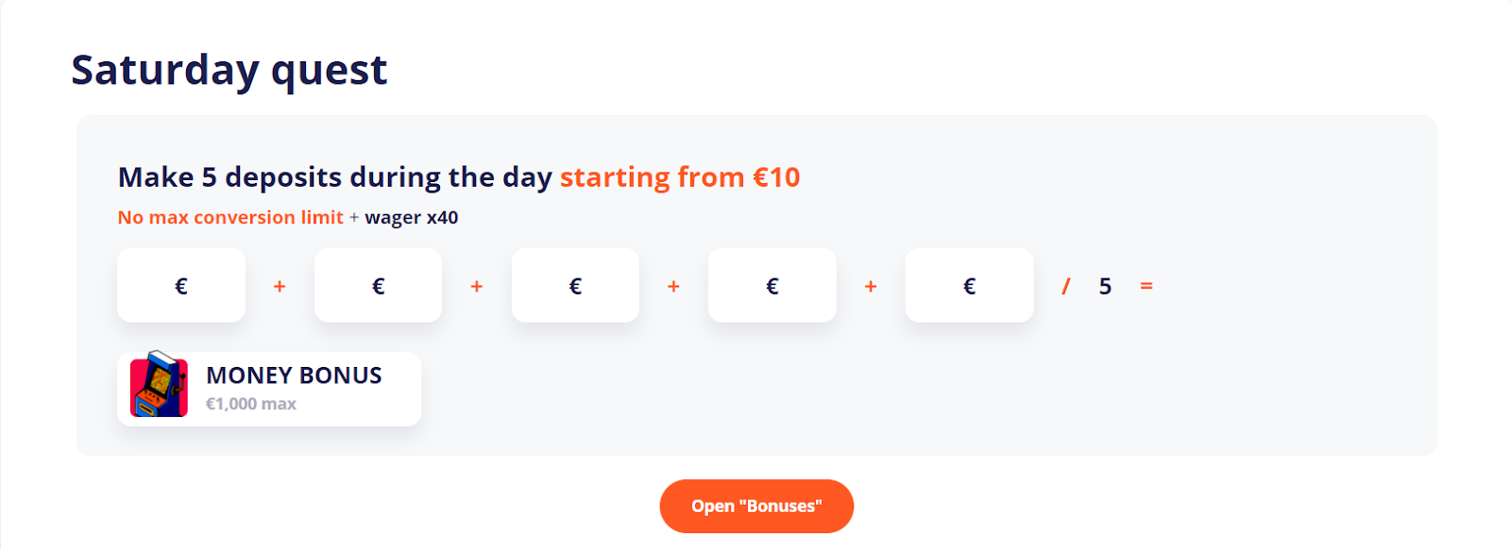1511x549 pixels.
Task: Click the "€1,000 max" caption
Action: tap(251, 404)
